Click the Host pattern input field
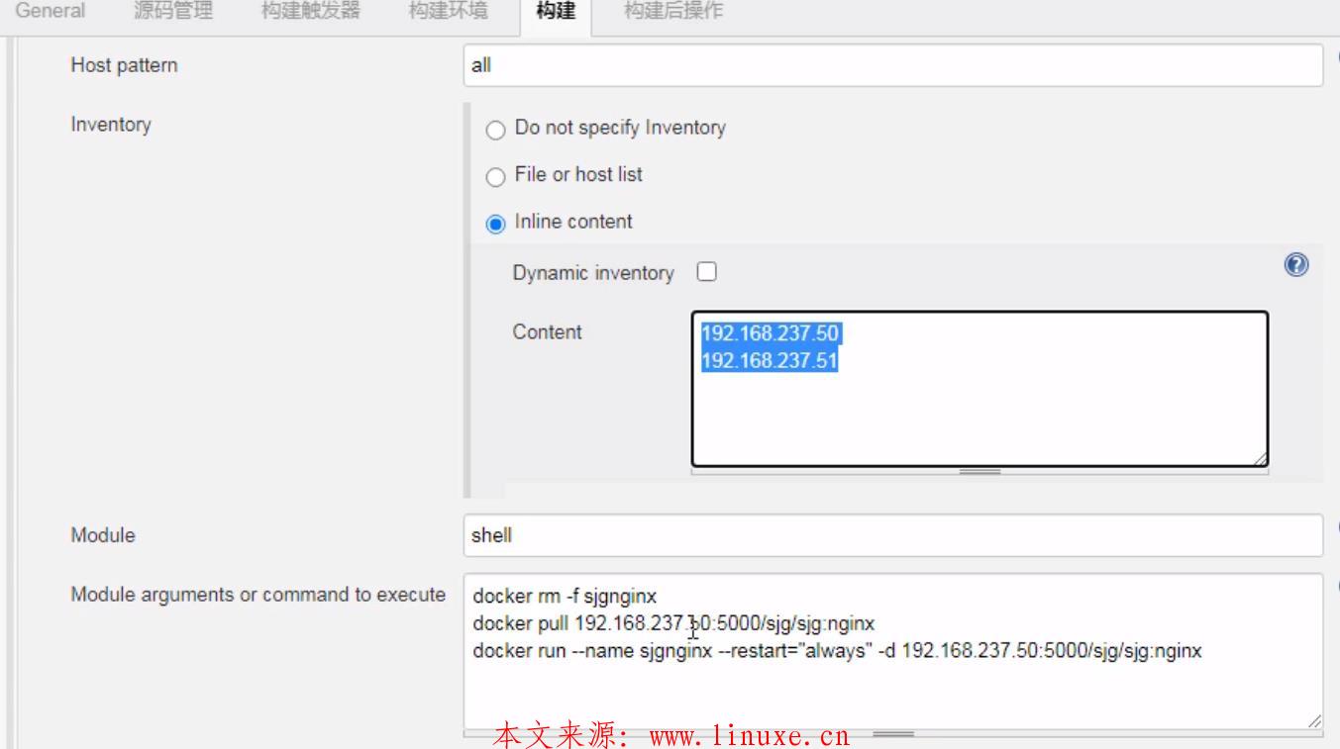 (892, 65)
